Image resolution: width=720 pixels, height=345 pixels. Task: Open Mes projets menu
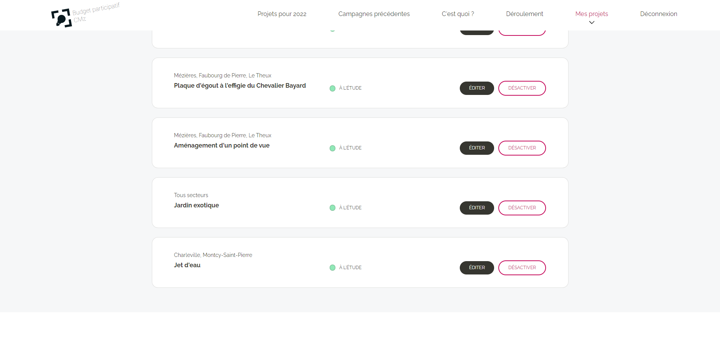tap(591, 14)
